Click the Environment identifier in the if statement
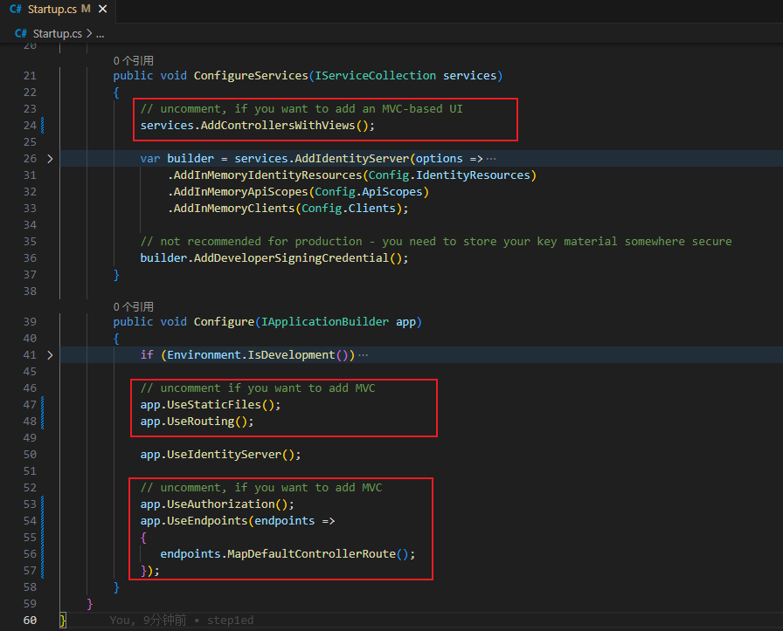The image size is (783, 631). (204, 354)
